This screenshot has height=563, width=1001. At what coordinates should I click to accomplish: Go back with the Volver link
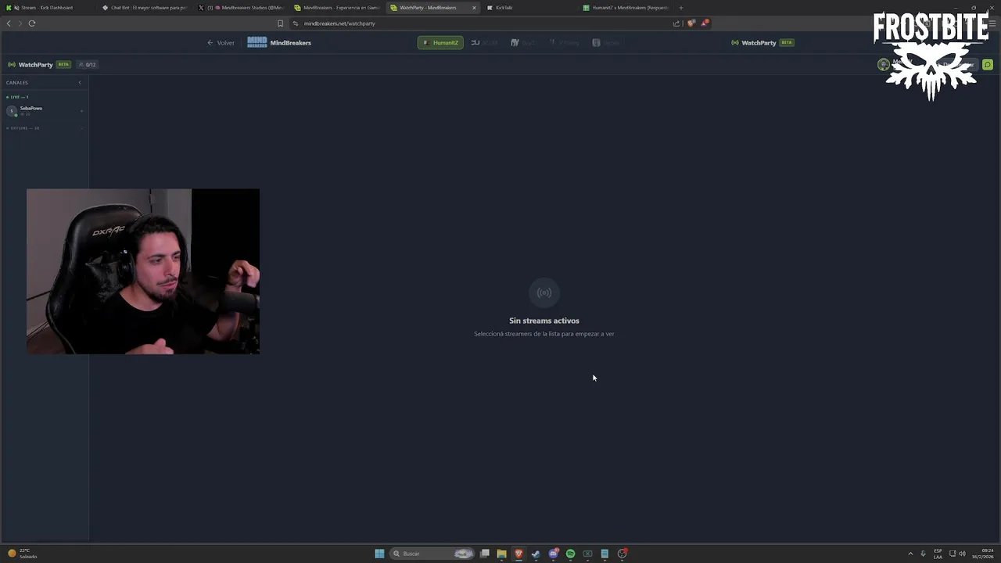tap(221, 43)
